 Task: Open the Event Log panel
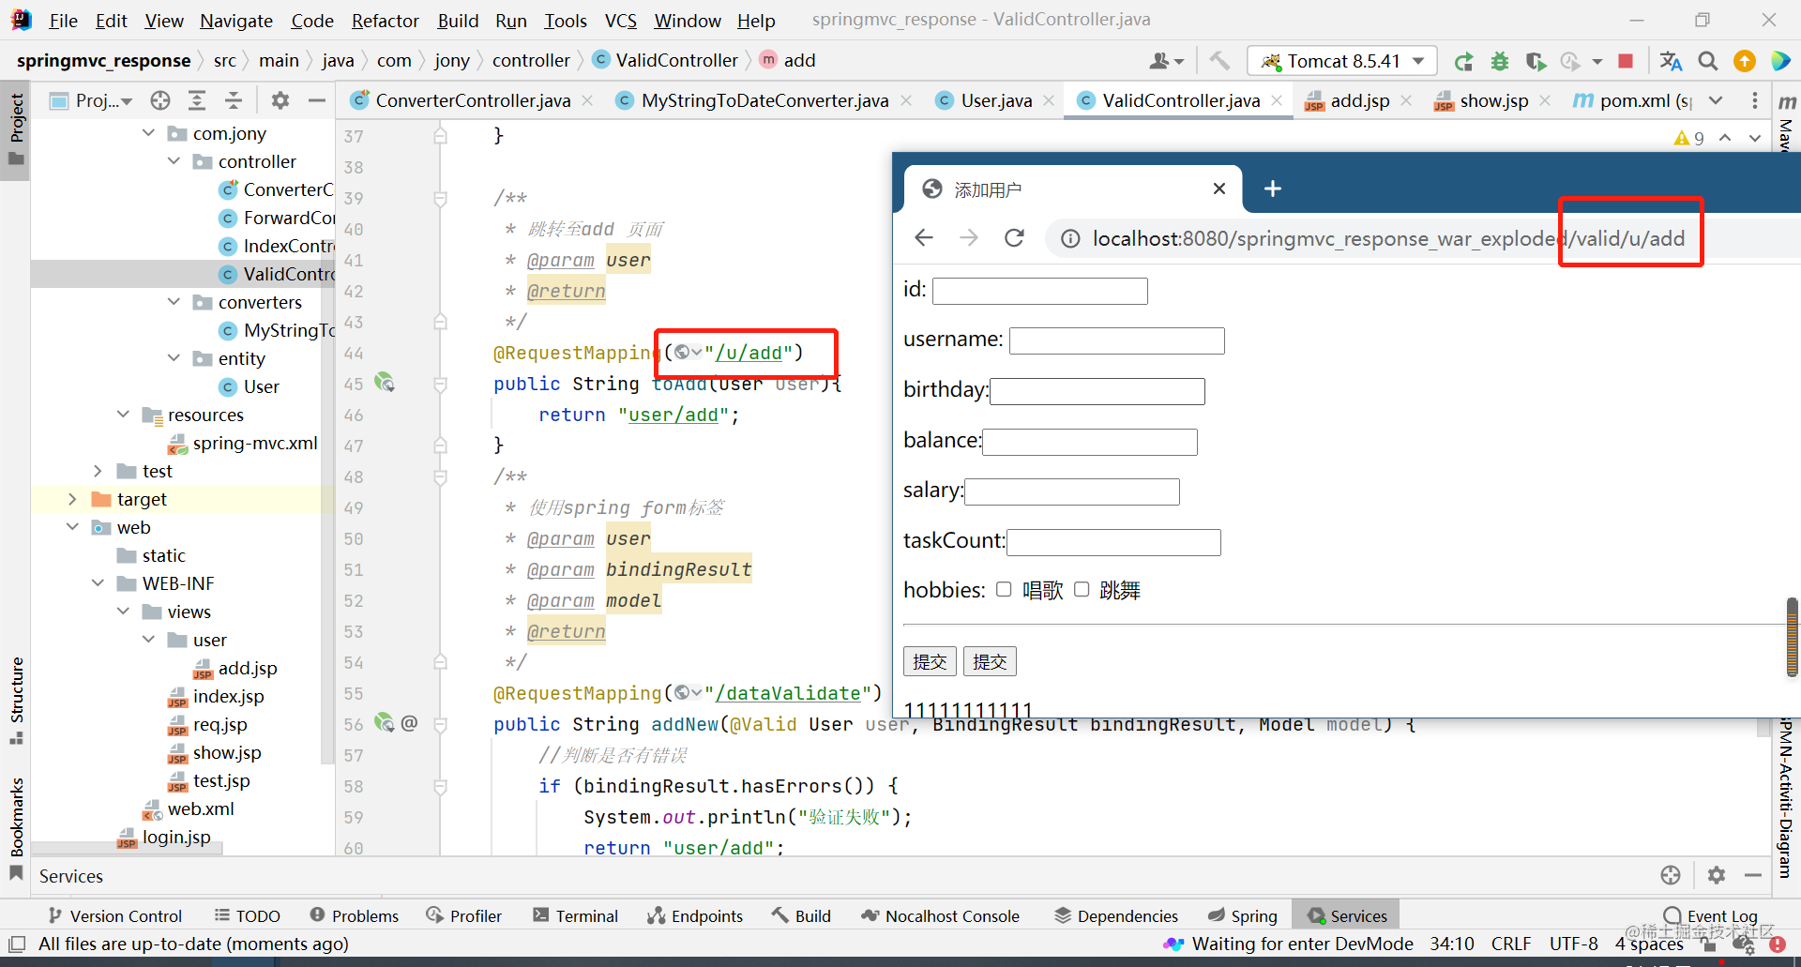(x=1710, y=915)
